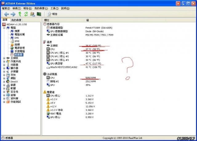Expand the 主機板 tree node
This screenshot has width=197, height=141.
pos(4,58)
